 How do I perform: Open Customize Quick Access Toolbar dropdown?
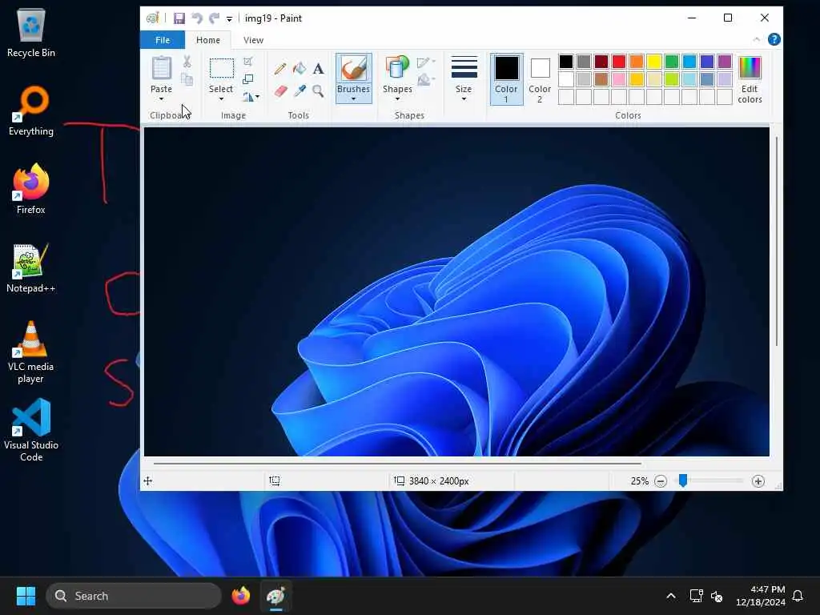[229, 19]
